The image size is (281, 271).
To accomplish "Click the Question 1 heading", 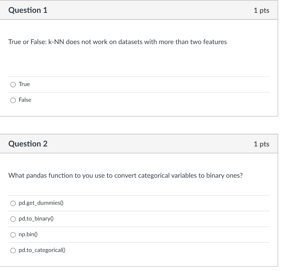I will pyautogui.click(x=28, y=10).
